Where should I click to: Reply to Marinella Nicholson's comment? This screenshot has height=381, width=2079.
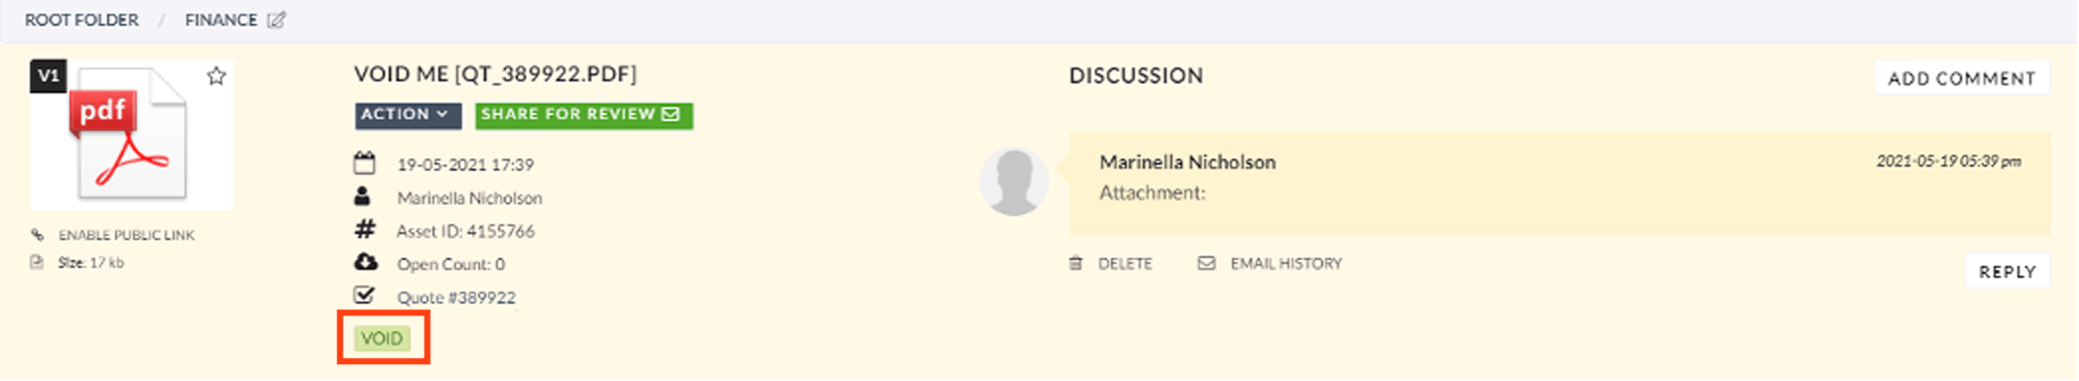coord(2008,271)
